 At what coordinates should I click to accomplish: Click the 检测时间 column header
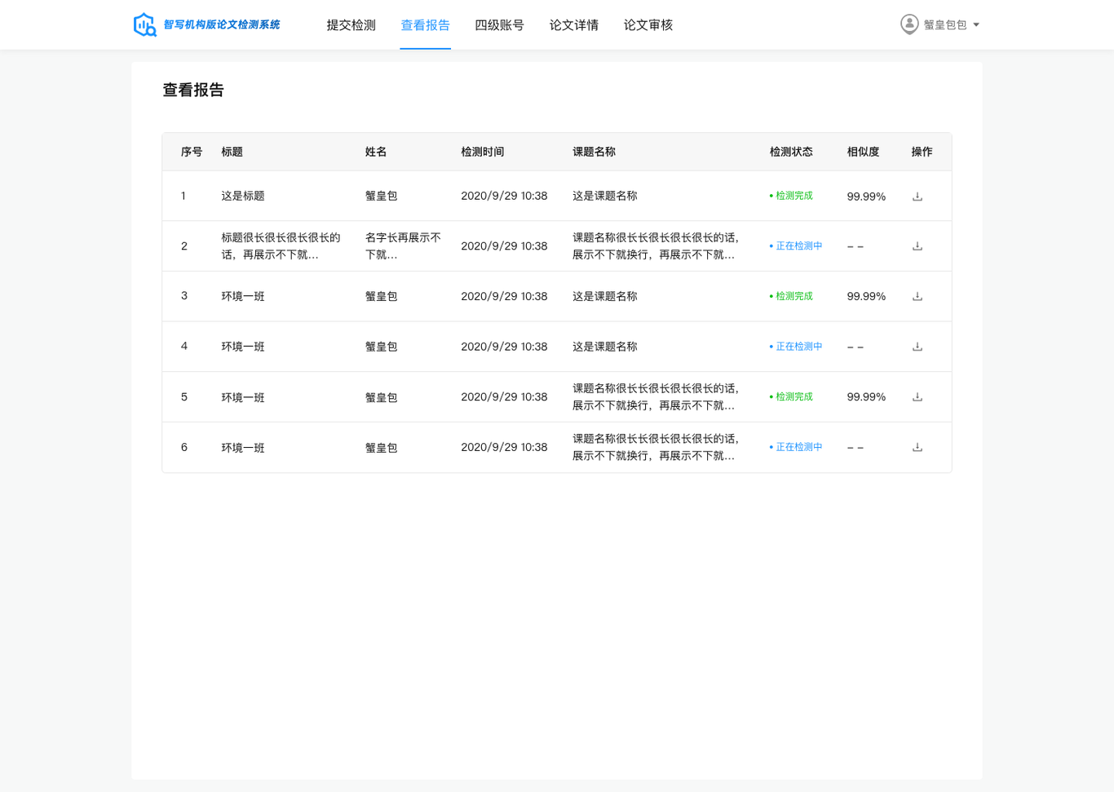point(482,153)
